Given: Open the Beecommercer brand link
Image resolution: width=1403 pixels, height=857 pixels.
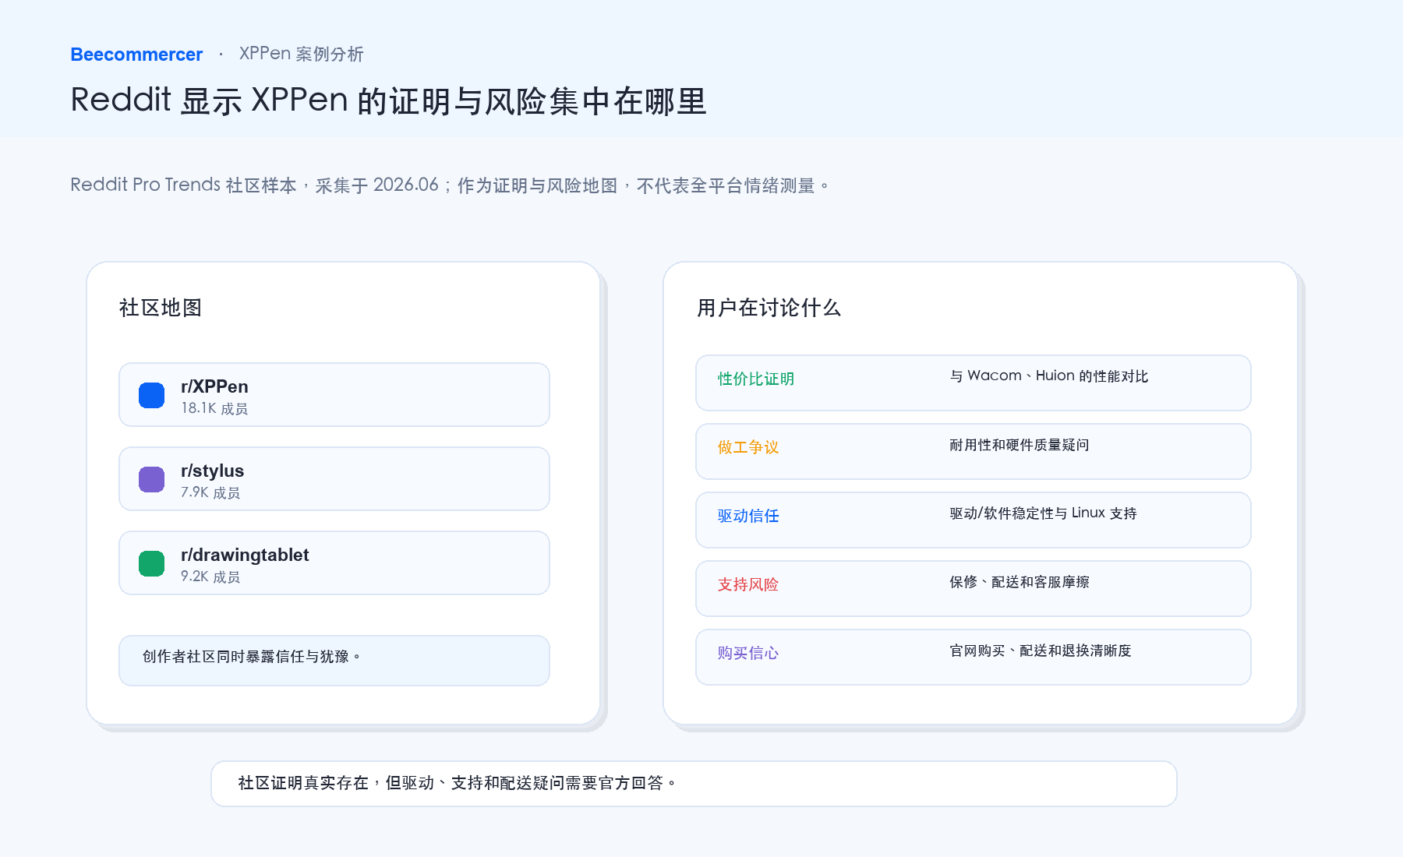Looking at the screenshot, I should click(x=136, y=55).
